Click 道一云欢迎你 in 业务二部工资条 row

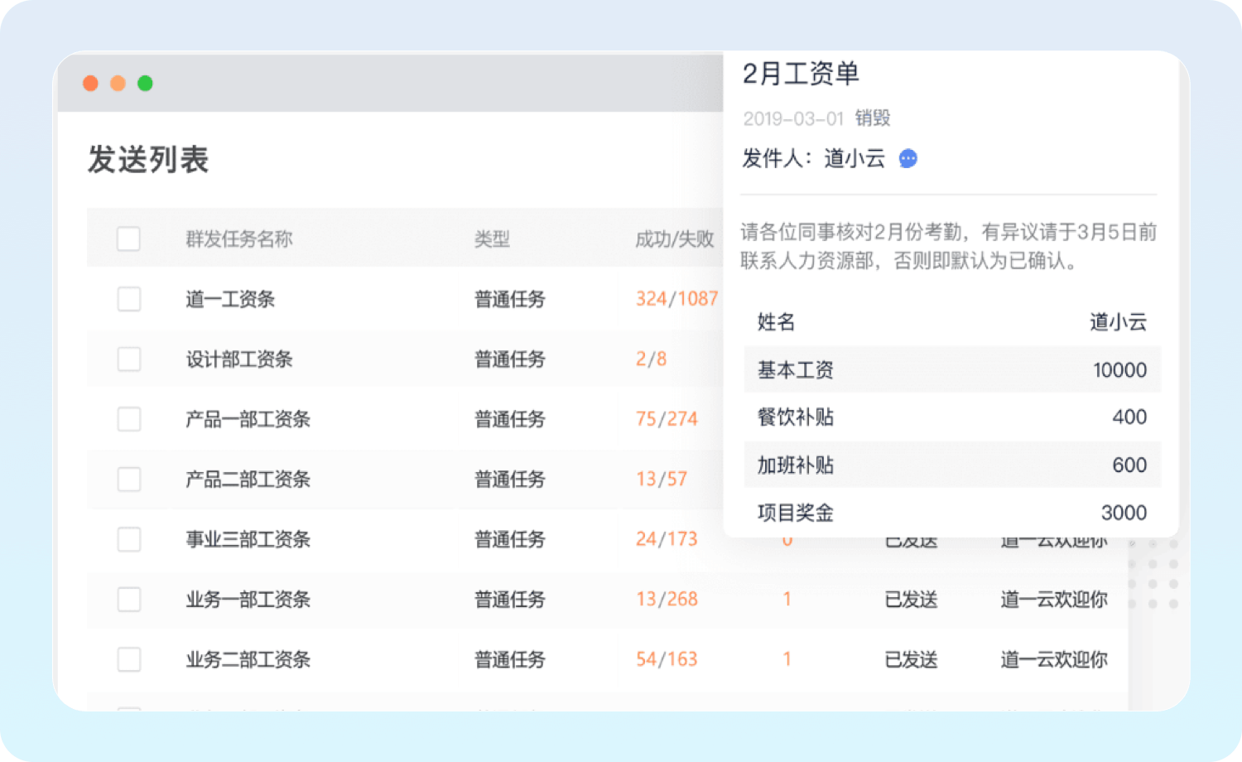click(x=1053, y=659)
